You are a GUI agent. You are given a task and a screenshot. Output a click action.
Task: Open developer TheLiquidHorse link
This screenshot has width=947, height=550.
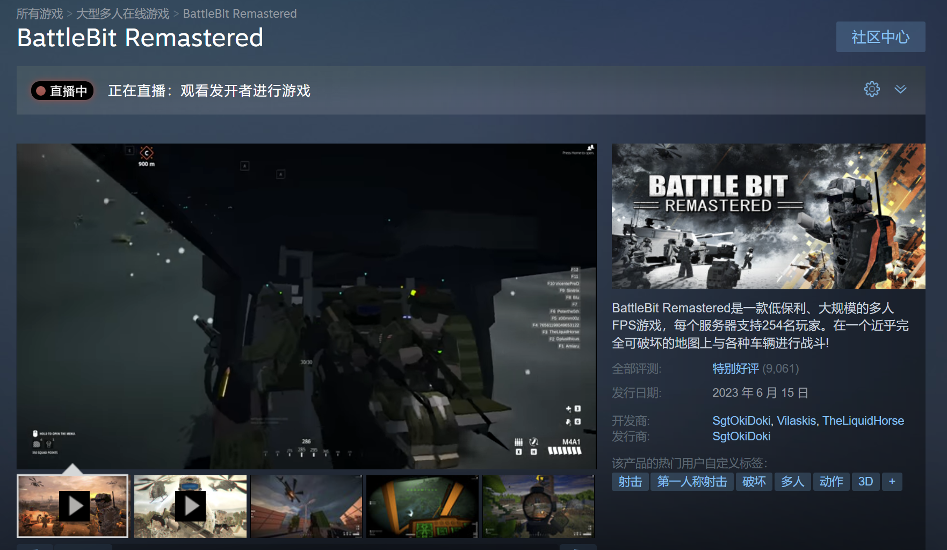(863, 421)
